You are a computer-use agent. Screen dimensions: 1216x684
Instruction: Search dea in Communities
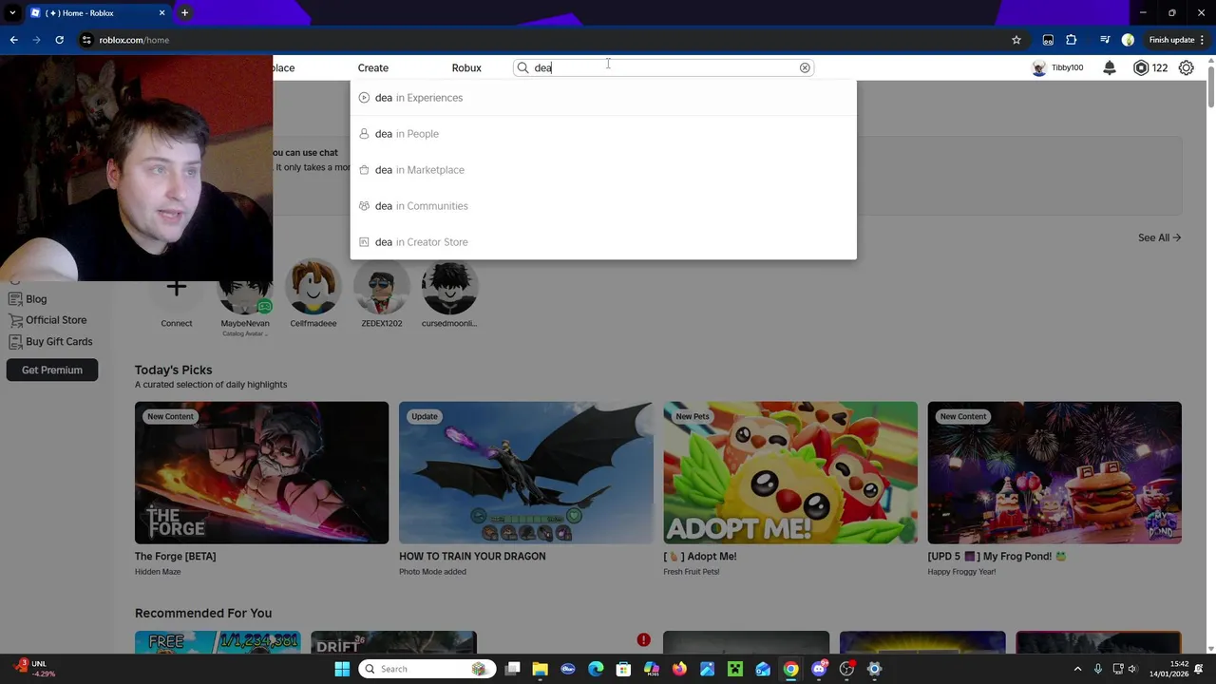603,206
